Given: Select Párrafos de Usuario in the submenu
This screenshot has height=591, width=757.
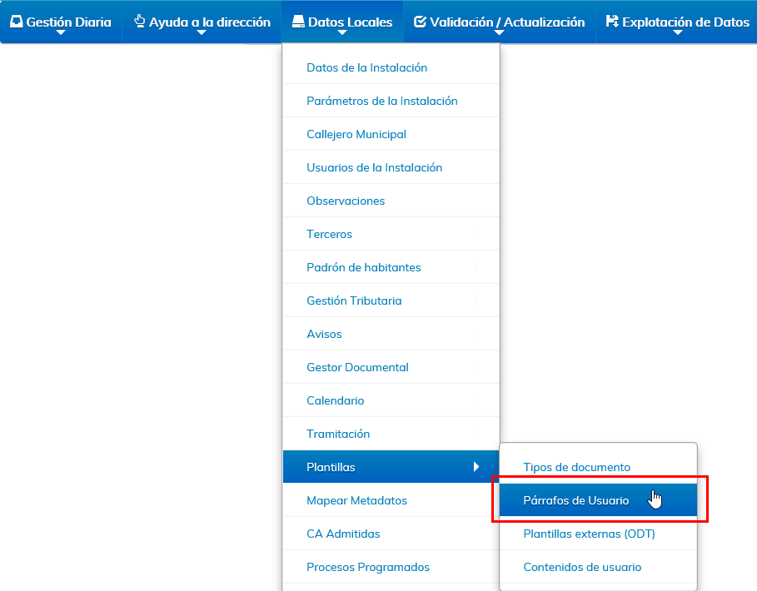Looking at the screenshot, I should 575,500.
